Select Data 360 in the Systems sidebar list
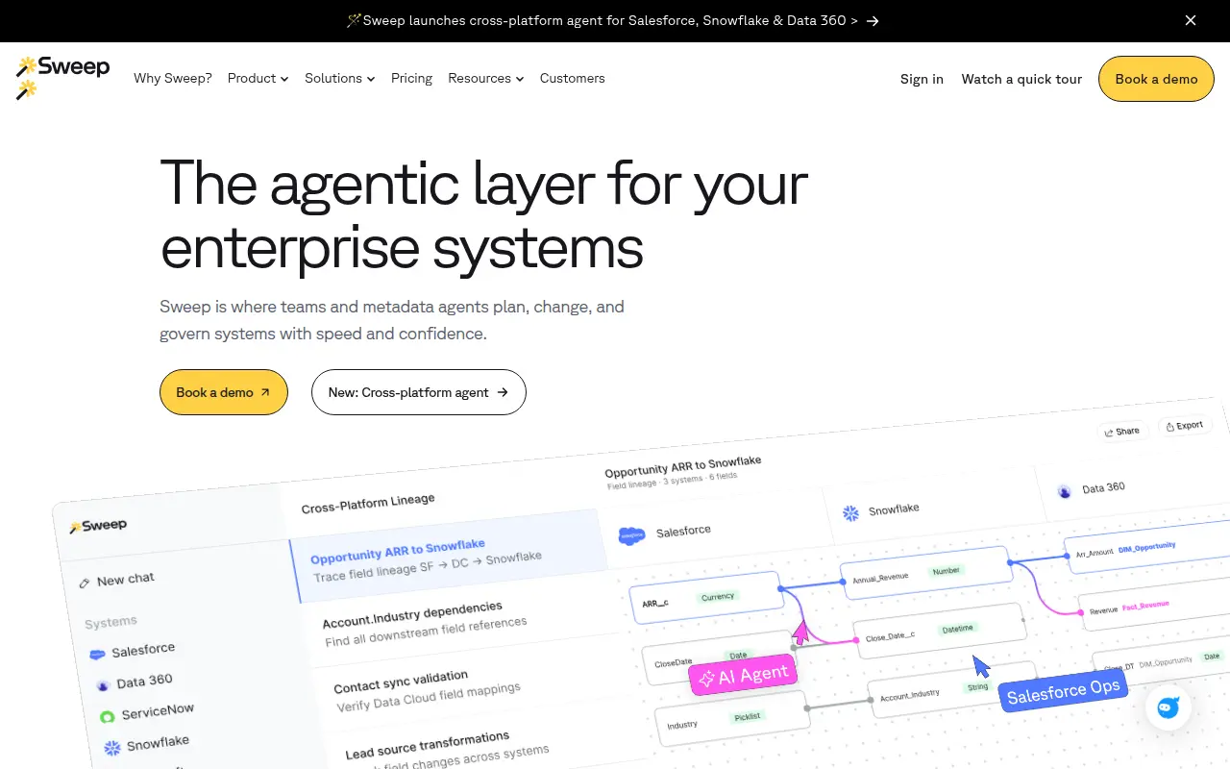The image size is (1230, 769). pos(135,682)
